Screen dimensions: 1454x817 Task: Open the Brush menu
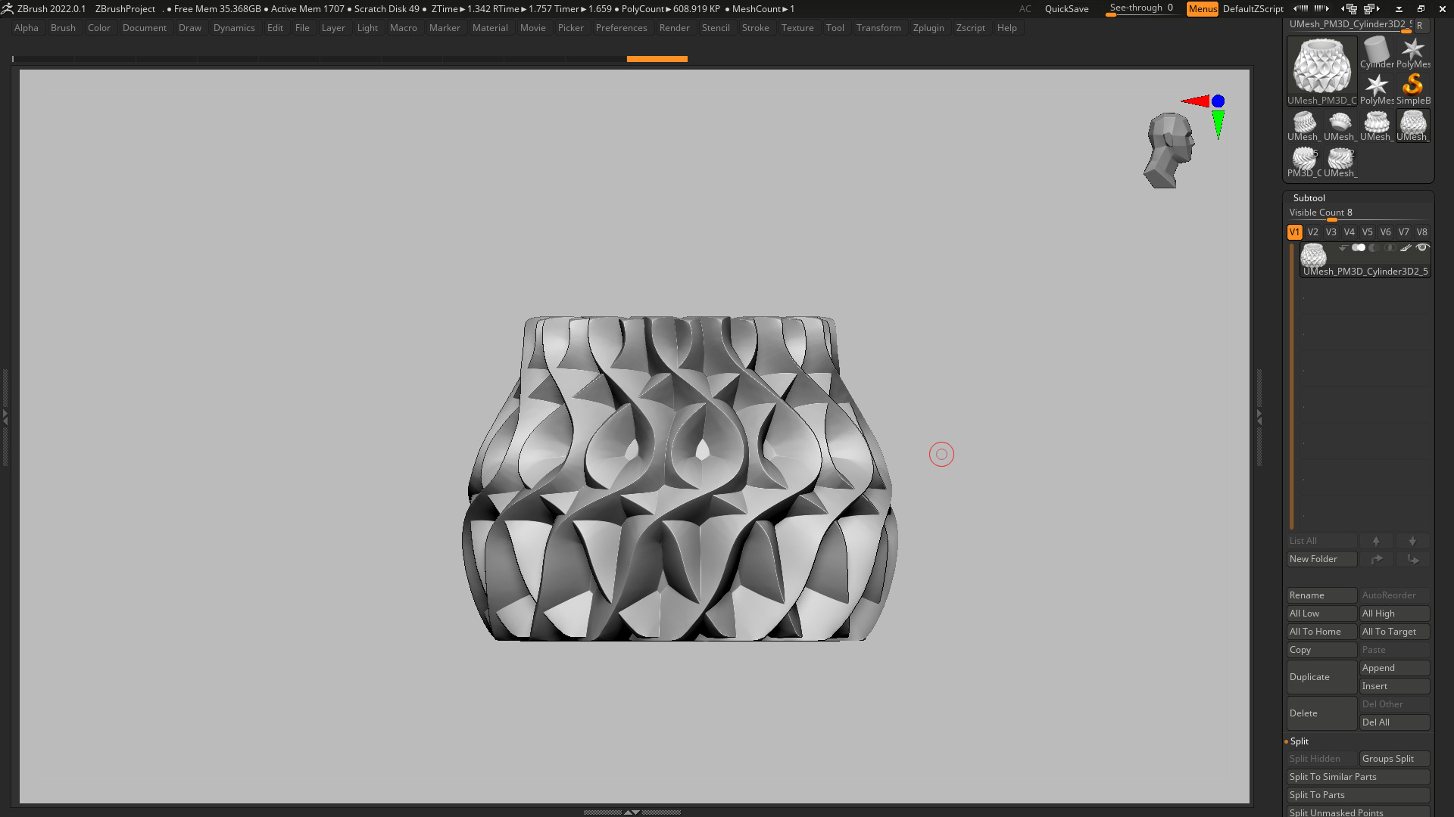[x=63, y=28]
